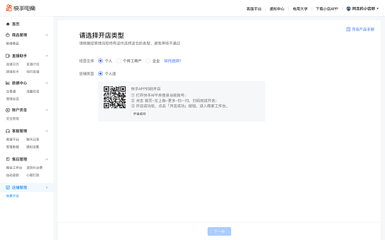Open 资金管理 under 账户资金
This screenshot has height=240, width=385.
tap(13, 118)
